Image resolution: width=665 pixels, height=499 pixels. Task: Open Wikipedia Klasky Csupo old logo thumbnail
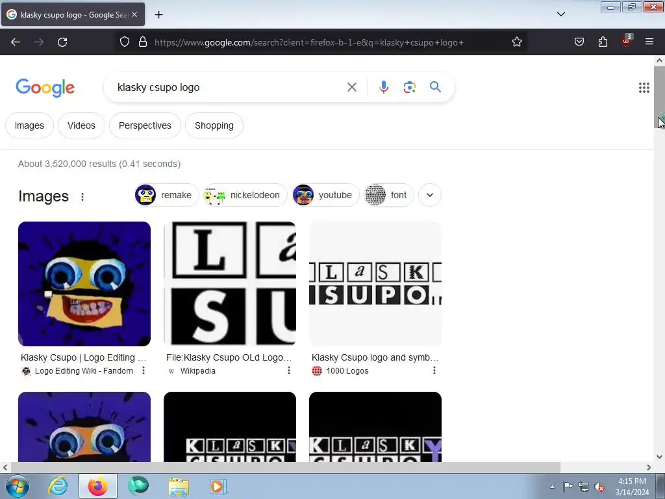(x=230, y=284)
